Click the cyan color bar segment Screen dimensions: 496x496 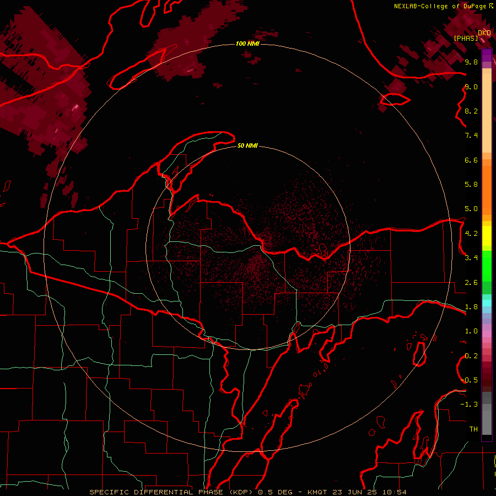pos(487,303)
